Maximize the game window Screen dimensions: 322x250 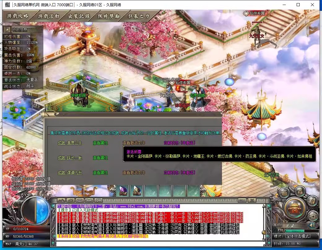point(298,5)
